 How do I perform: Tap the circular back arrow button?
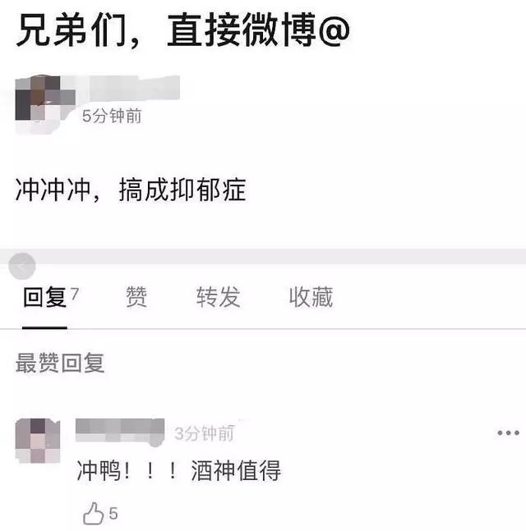tap(22, 266)
